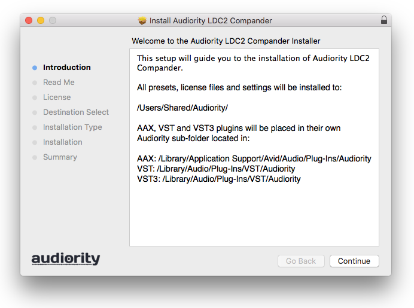Click the Destination Select step bullet
This screenshot has height=308, width=414.
(35, 112)
